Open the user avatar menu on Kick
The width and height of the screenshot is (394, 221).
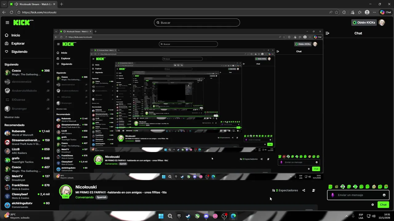(x=382, y=22)
